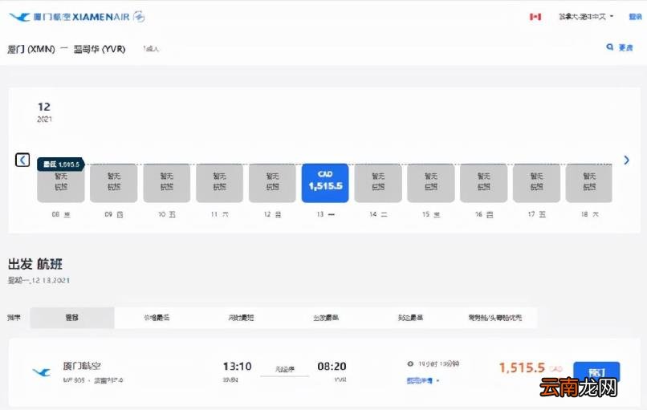Select the date cell for 08 Wednesday
The height and width of the screenshot is (410, 647).
click(x=61, y=184)
